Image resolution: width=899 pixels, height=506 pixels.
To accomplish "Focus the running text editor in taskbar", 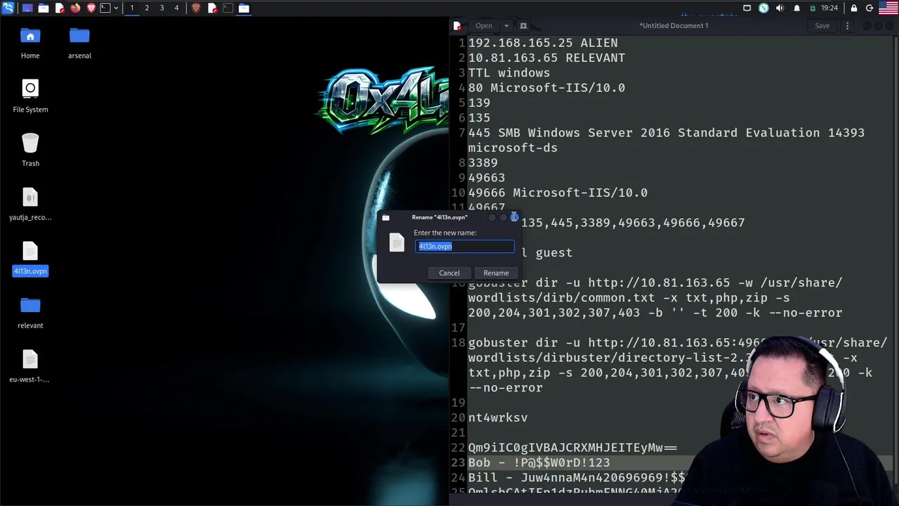I will click(212, 8).
